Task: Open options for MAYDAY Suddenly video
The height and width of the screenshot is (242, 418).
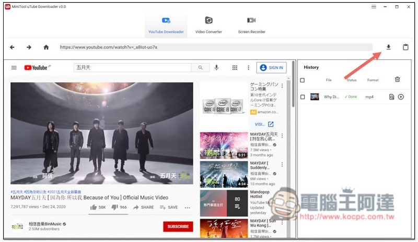Action: click(282, 164)
